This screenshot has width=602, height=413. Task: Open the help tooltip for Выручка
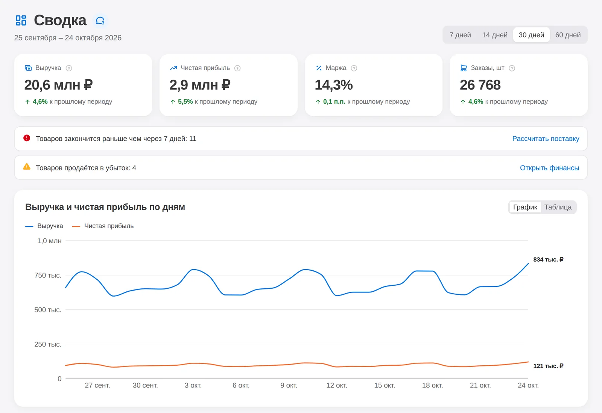click(69, 68)
